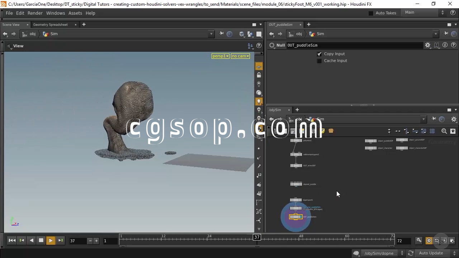Stop playback with the stop button
Screen dimensions: 459x258
click(41, 240)
